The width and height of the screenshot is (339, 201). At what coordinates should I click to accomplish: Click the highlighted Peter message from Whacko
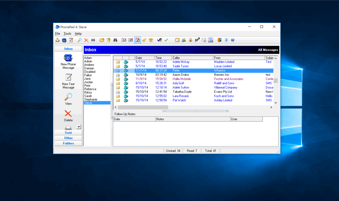[193, 71]
